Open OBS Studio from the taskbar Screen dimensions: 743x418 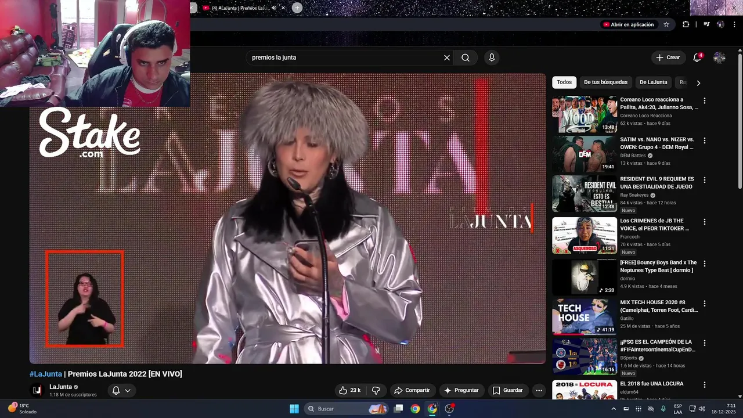pyautogui.click(x=449, y=409)
